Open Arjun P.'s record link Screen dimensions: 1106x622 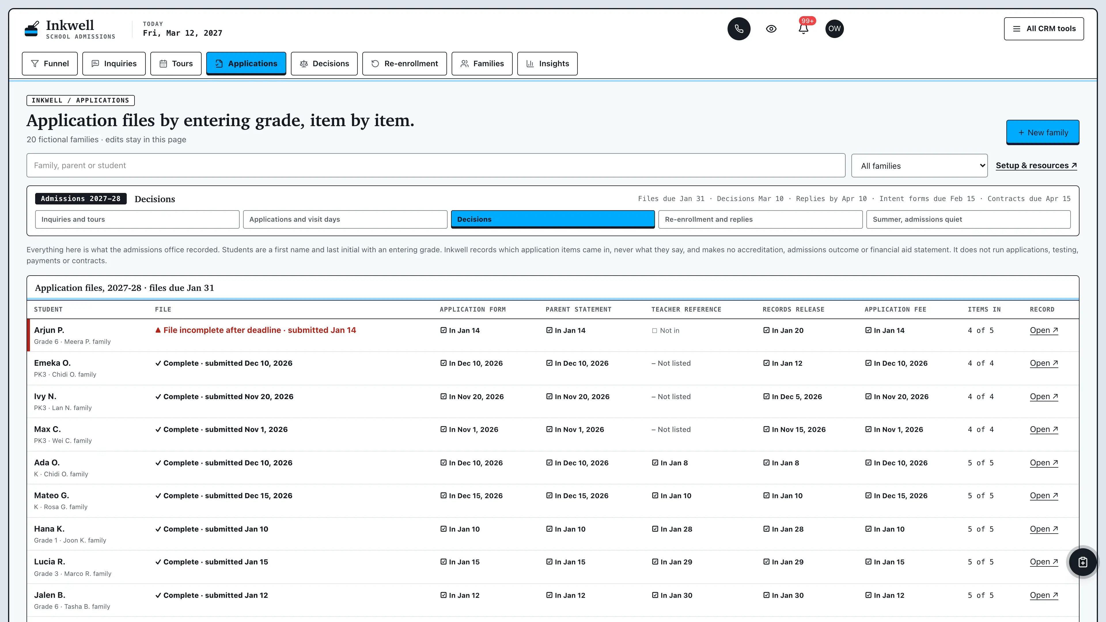coord(1044,330)
